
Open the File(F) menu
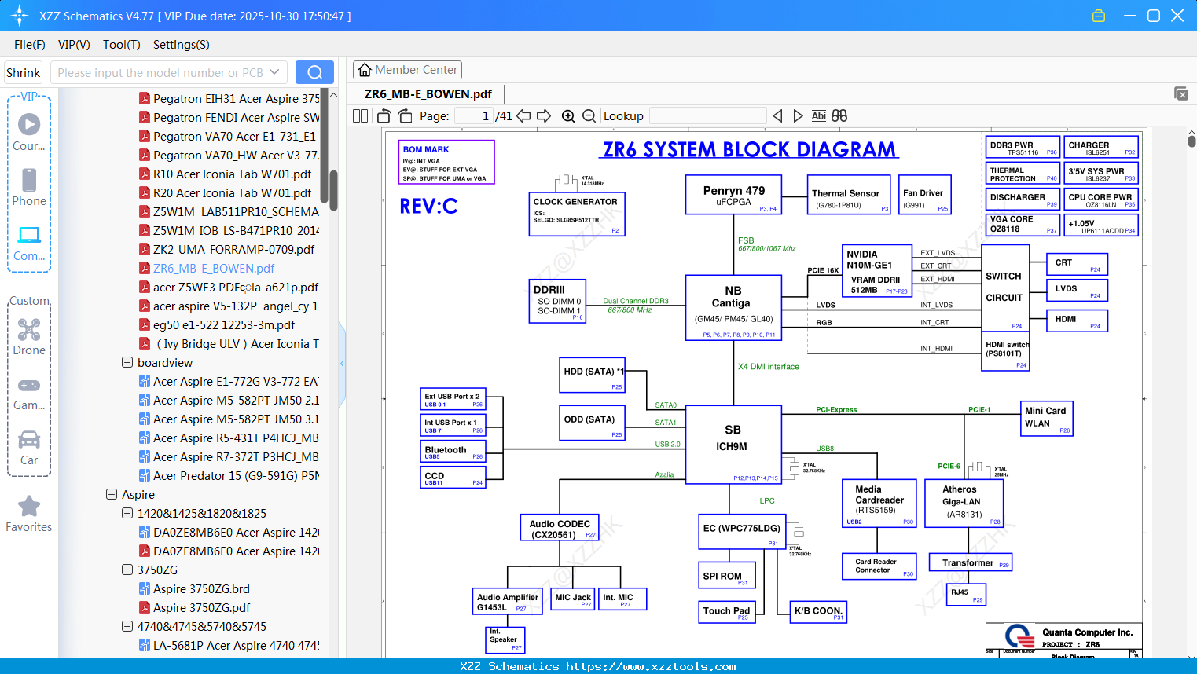click(x=30, y=45)
